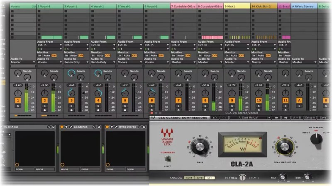Screen dimensions: 332x186
Task: Select the 10 Kick Skin 2 track header
Action: pyautogui.click(x=264, y=6)
